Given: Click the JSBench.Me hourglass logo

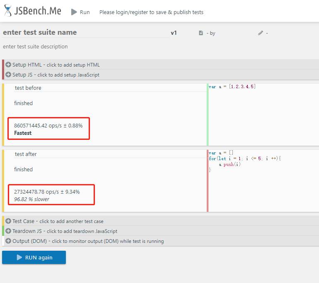Looking at the screenshot, I should pos(8,10).
